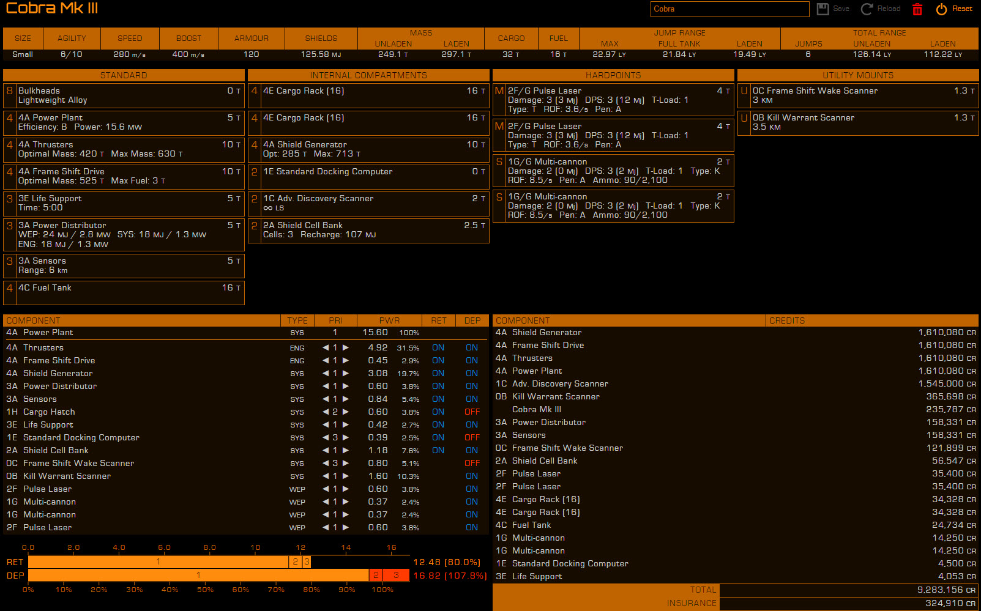Open the 4A Frame Shift Drive slot
This screenshot has width=981, height=611.
[x=124, y=176]
